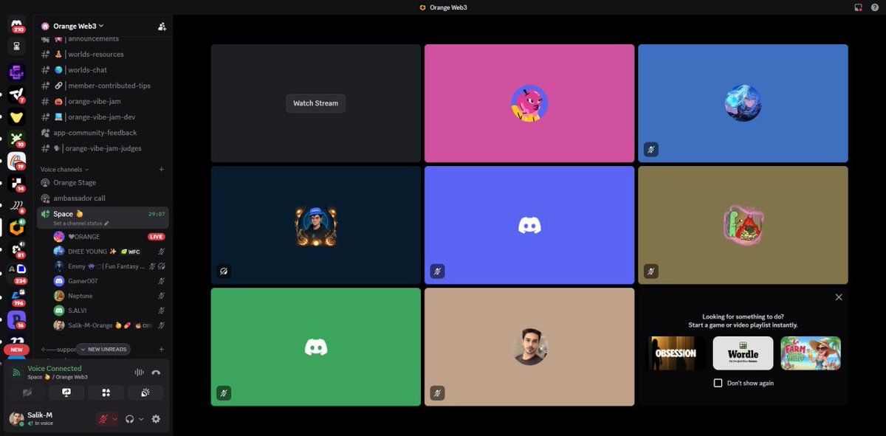Expand microphone input options arrow
The height and width of the screenshot is (436, 886).
pyautogui.click(x=114, y=419)
